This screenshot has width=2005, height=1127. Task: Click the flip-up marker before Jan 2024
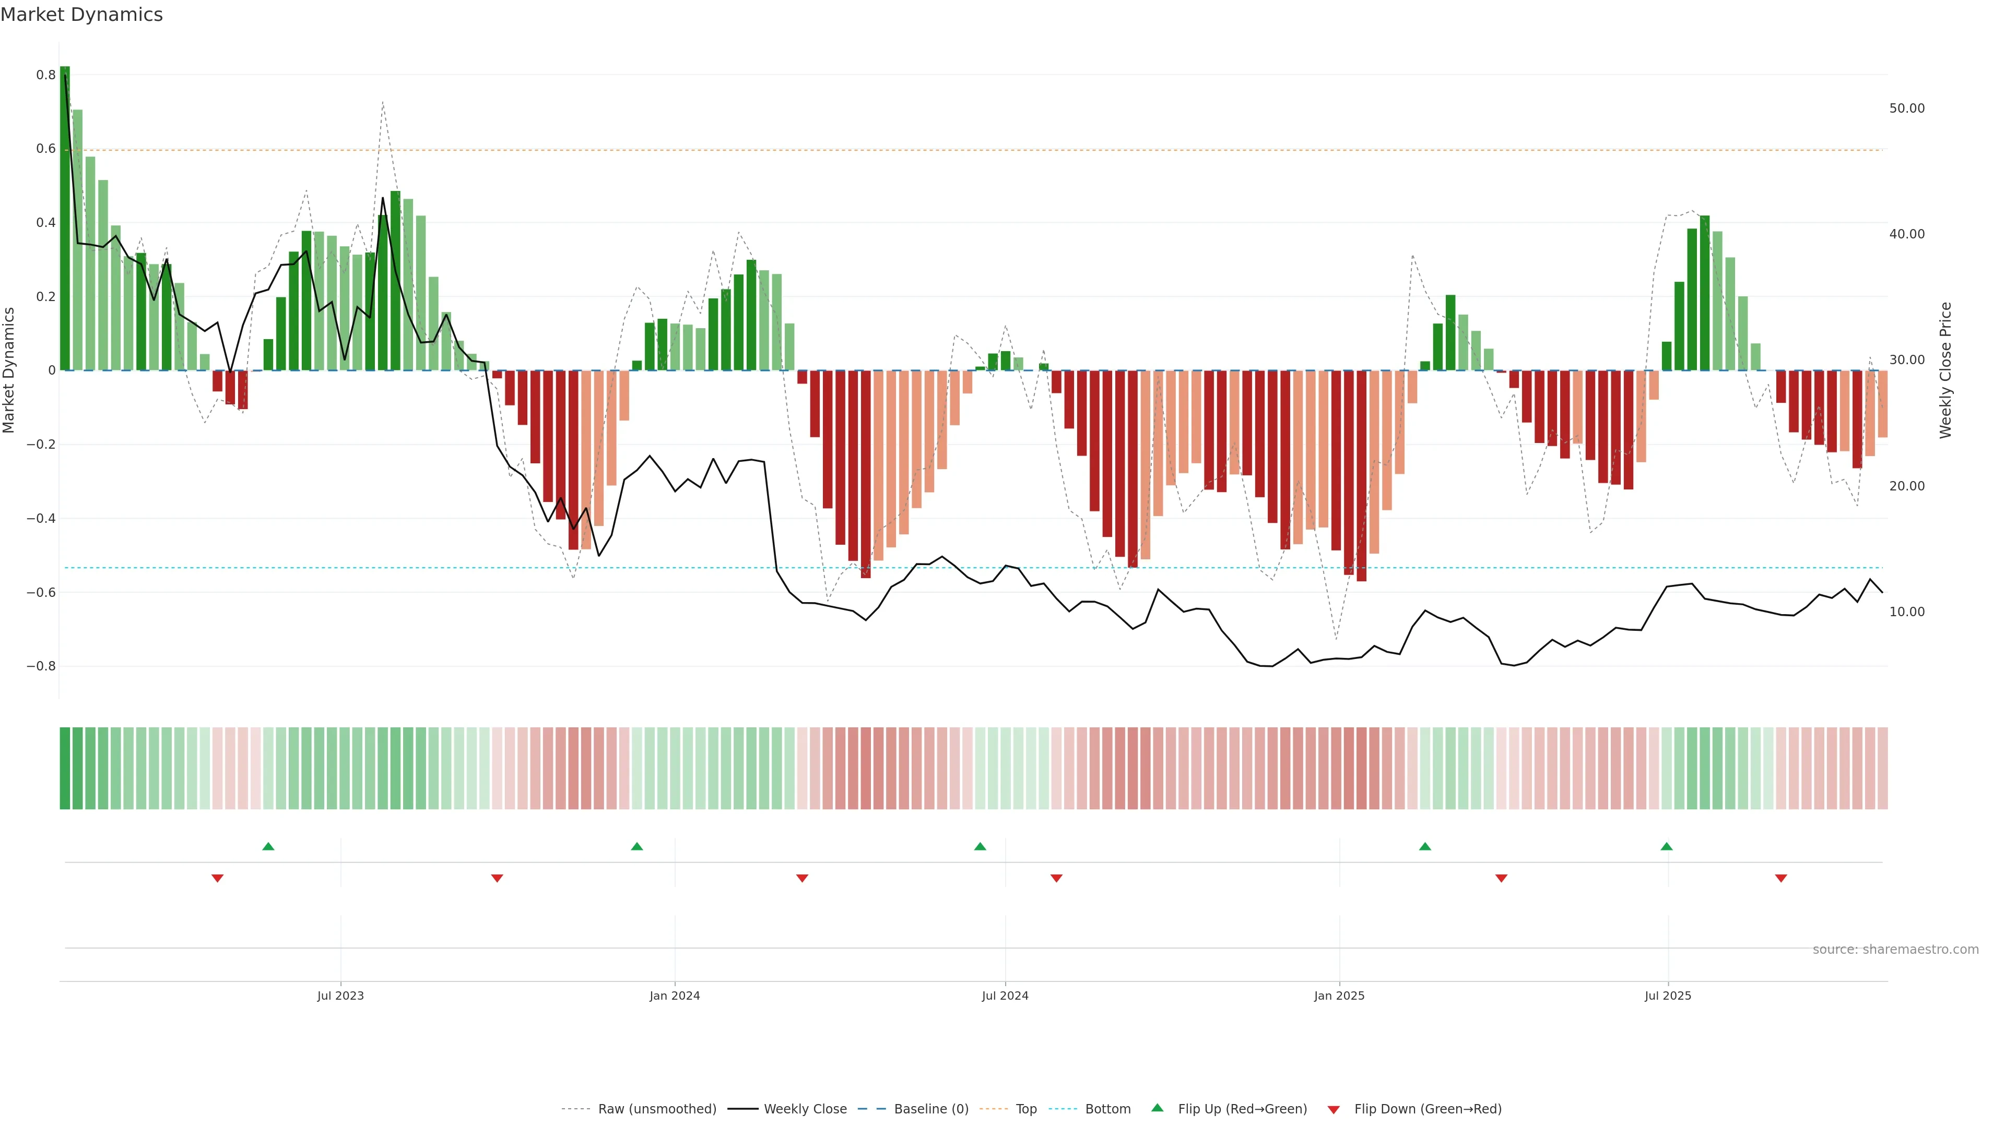coord(636,846)
